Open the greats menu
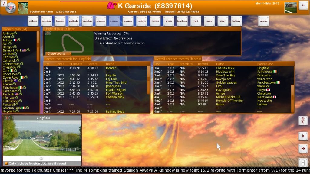The image size is (310, 174). point(169,21)
